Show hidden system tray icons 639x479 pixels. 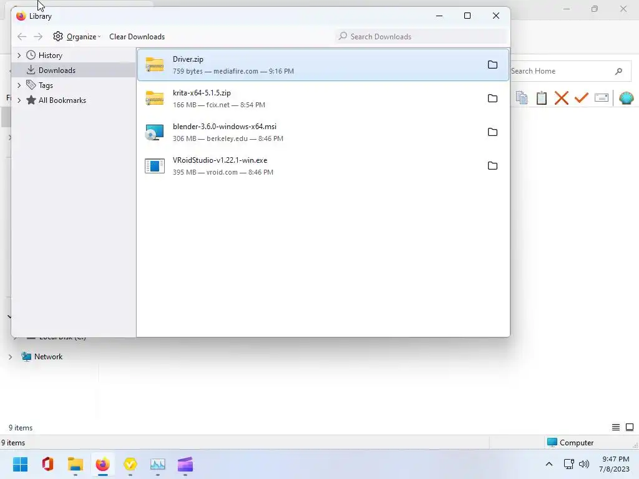(x=549, y=464)
